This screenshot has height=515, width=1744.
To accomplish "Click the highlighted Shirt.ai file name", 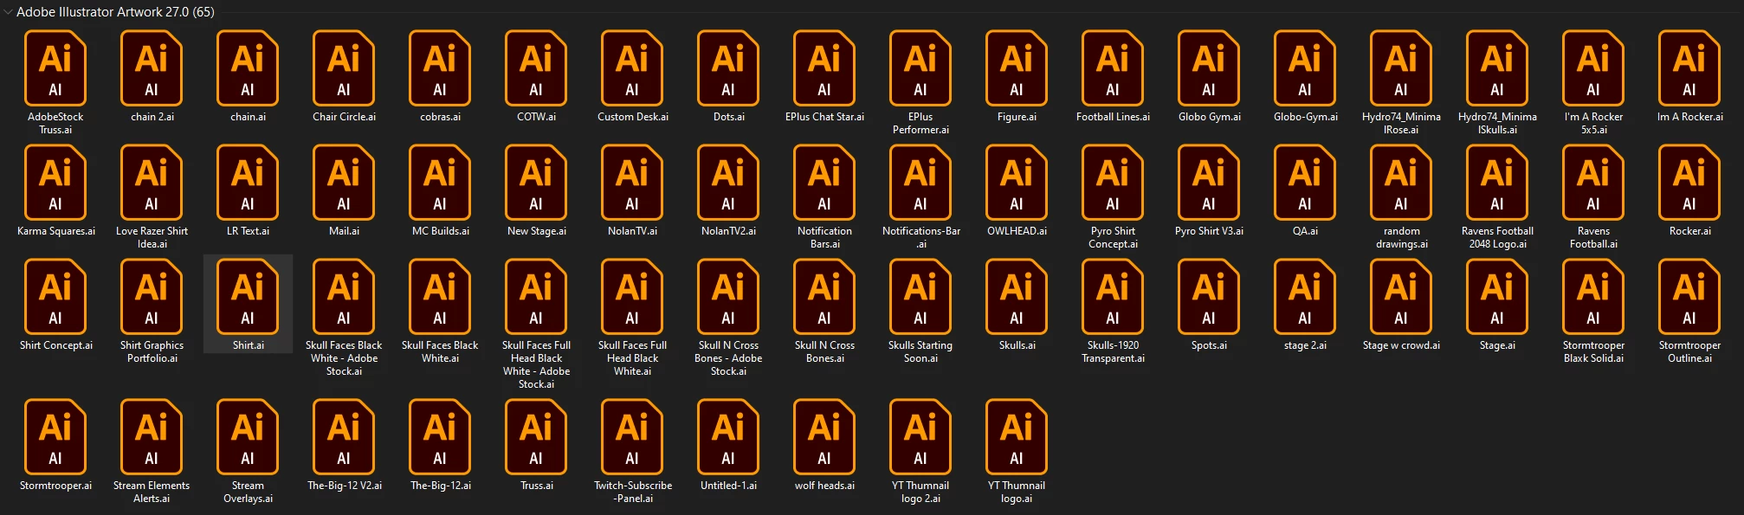I will 248,345.
